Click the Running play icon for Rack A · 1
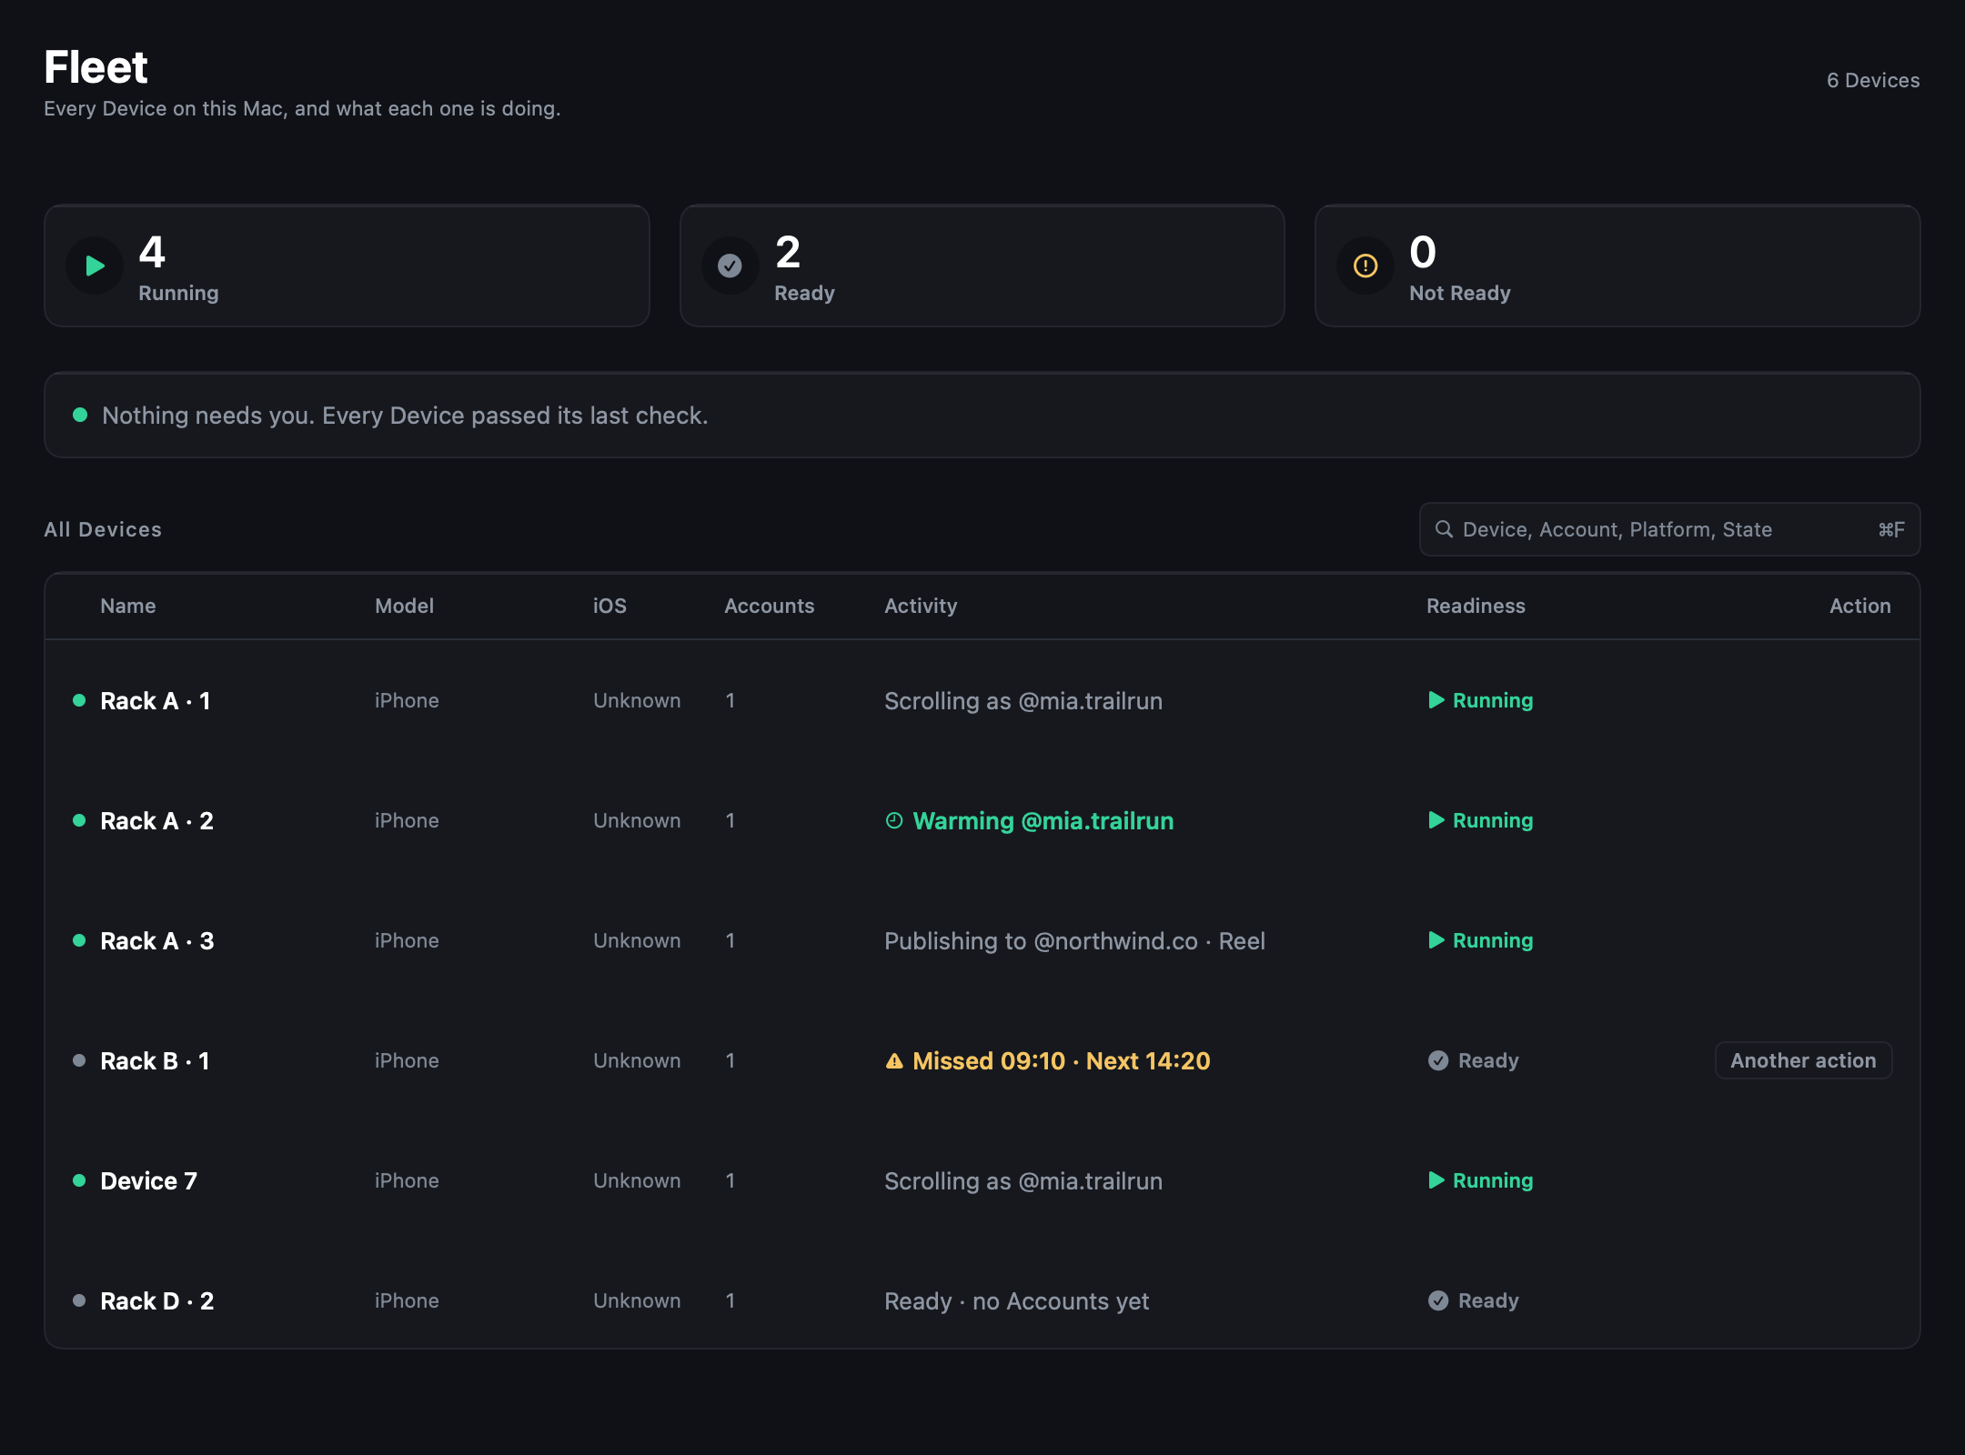Screen dimensions: 1965x1455 coord(1436,700)
